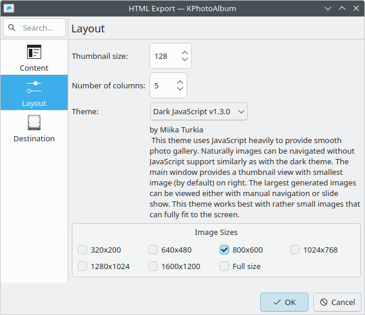Open the Theme dropdown
Image resolution: width=365 pixels, height=315 pixels.
[x=198, y=111]
